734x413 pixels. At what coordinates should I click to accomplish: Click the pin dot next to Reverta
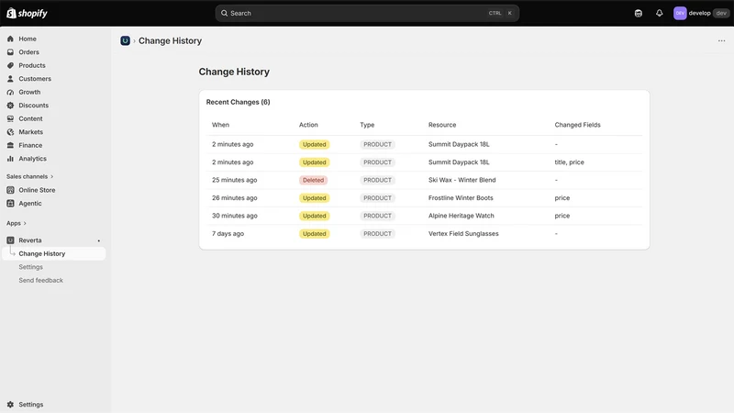coord(99,240)
